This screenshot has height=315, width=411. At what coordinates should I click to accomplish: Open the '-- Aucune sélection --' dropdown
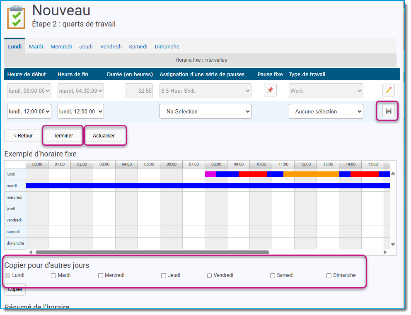pos(326,111)
